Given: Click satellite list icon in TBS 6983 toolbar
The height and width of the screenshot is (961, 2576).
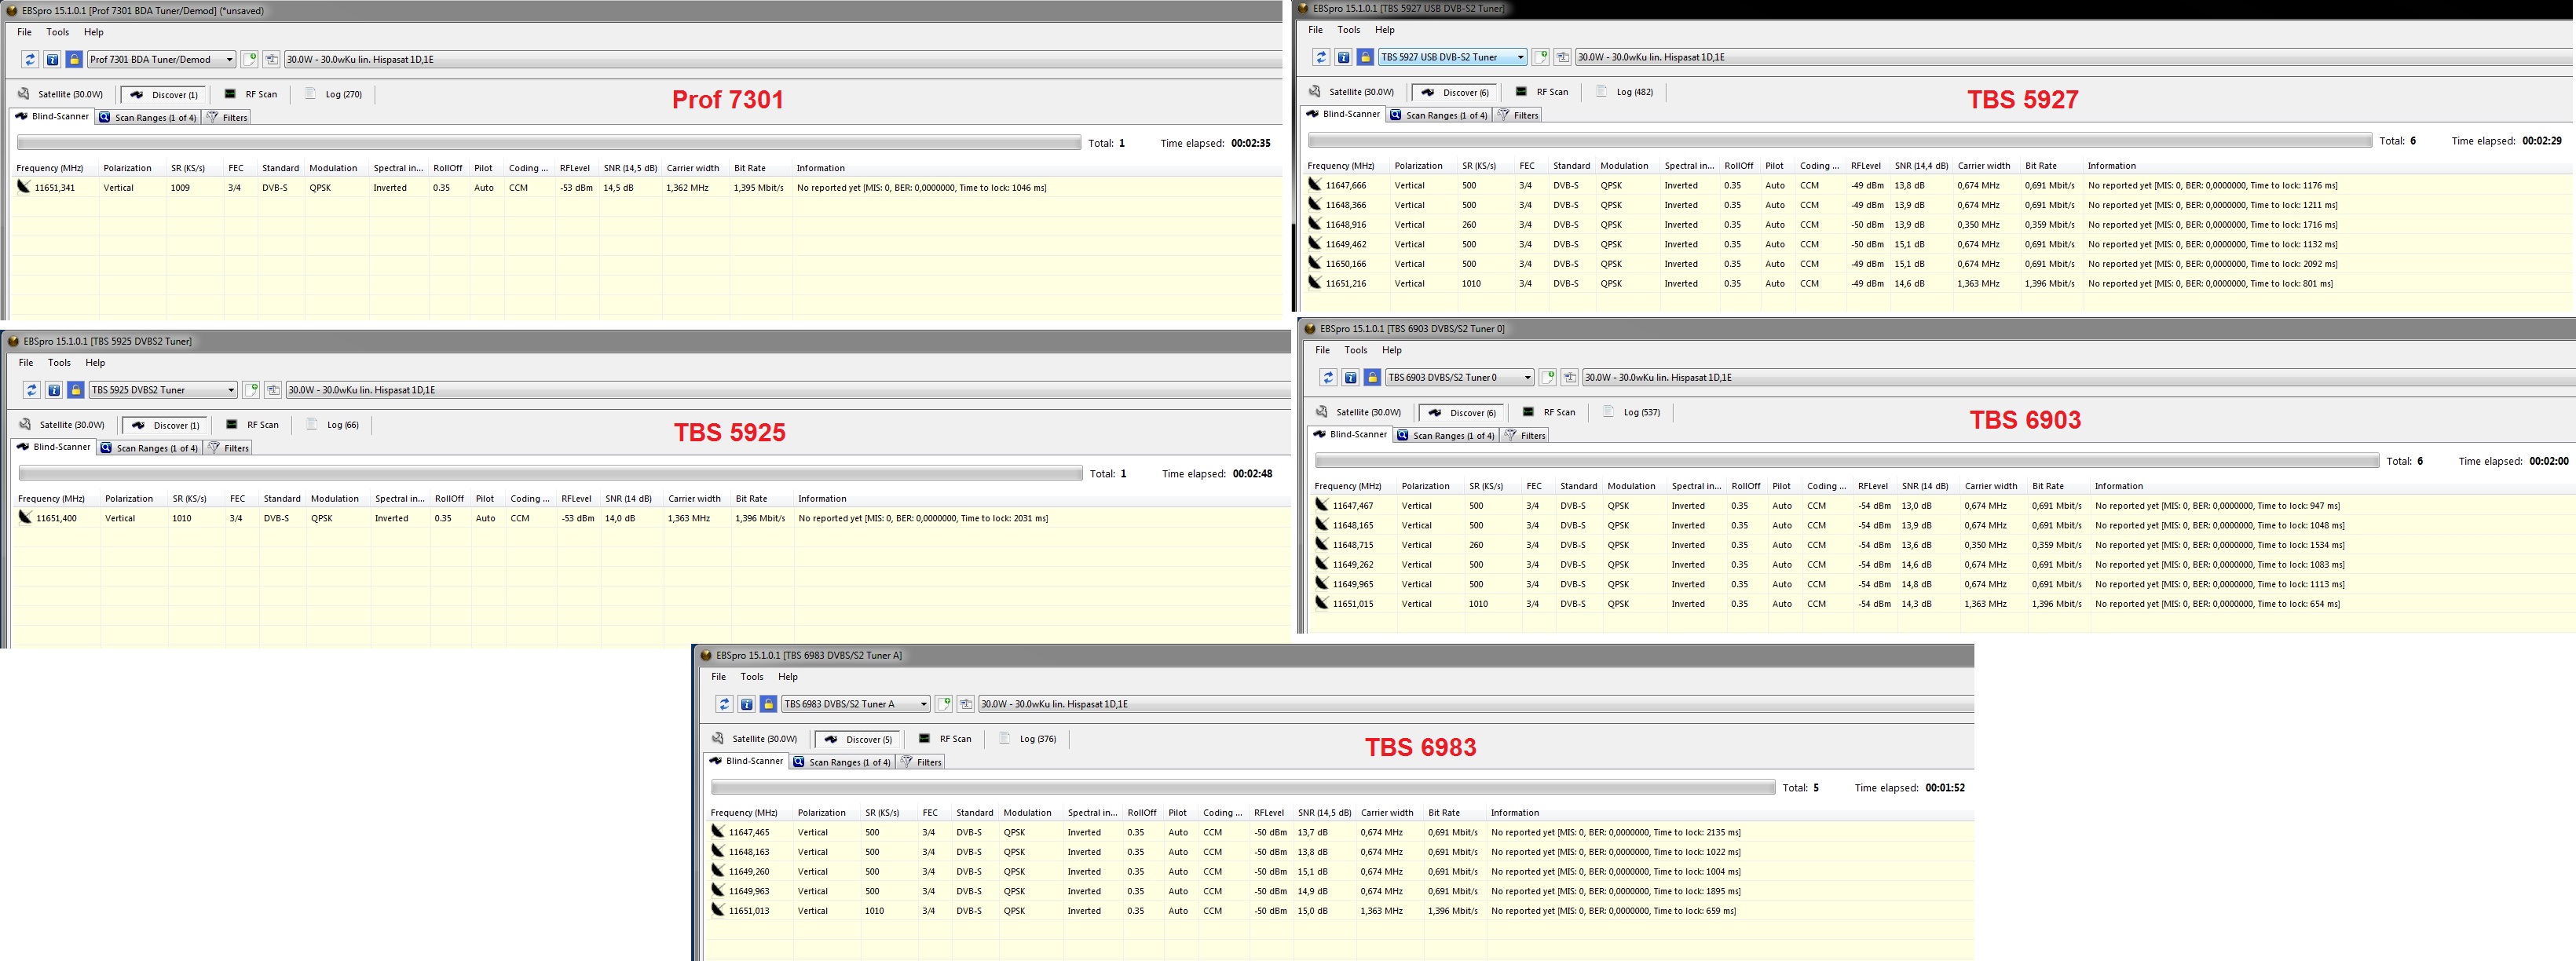Looking at the screenshot, I should (x=965, y=704).
